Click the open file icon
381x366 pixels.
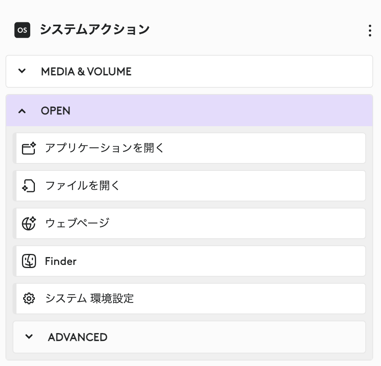tap(29, 185)
